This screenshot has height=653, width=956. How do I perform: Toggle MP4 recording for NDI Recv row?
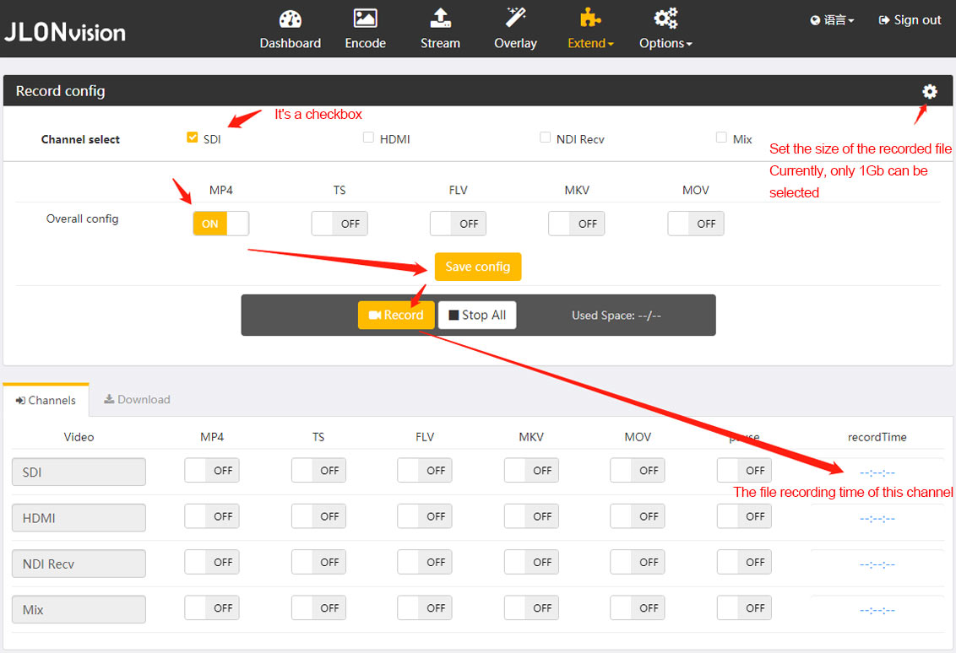click(x=212, y=562)
